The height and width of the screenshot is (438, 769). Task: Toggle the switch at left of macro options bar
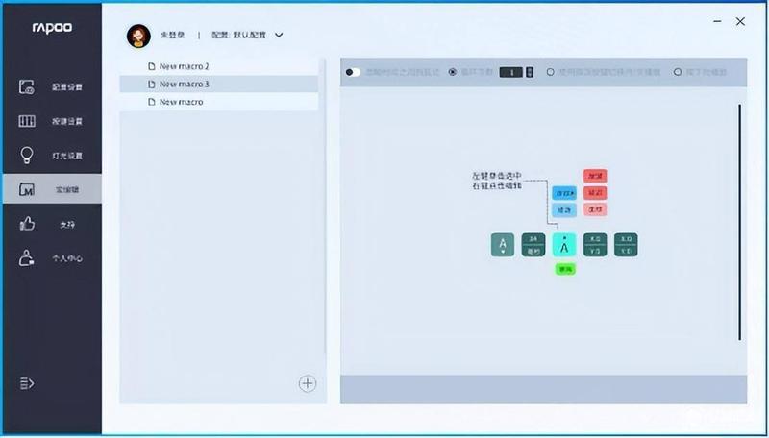353,72
